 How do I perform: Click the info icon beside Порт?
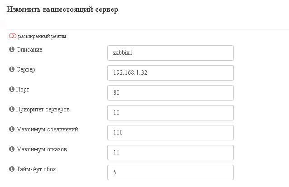(12, 89)
